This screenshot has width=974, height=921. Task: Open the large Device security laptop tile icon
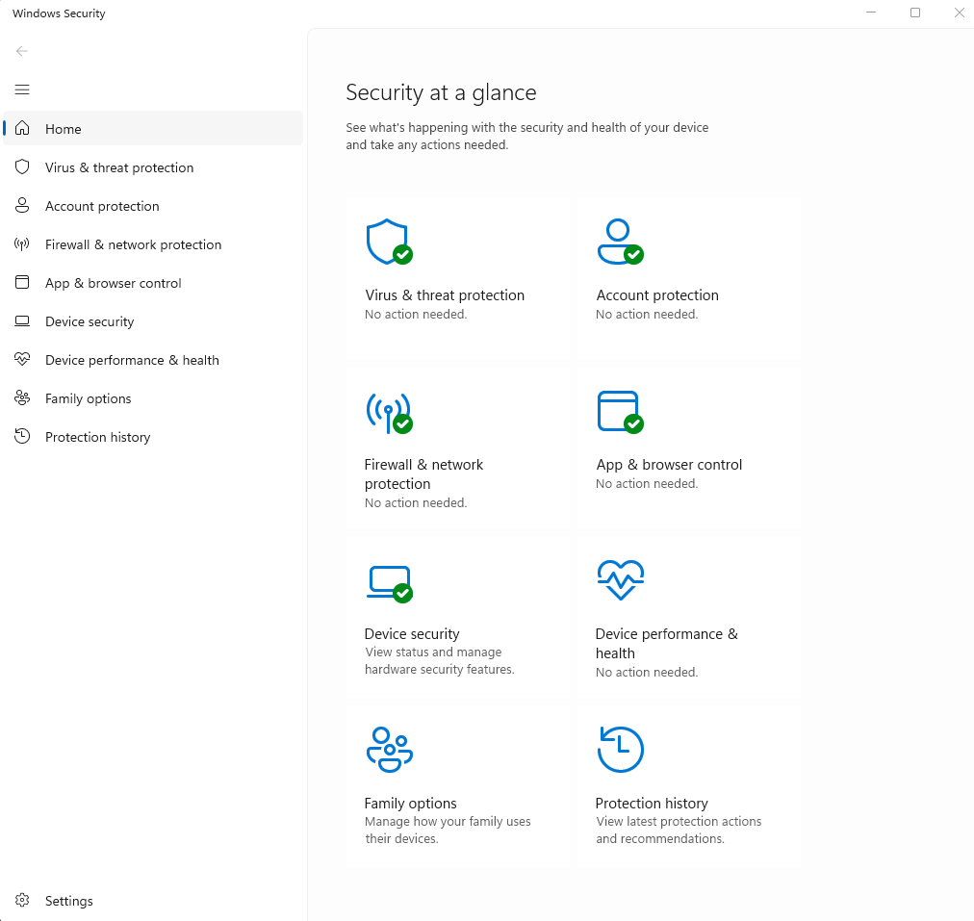389,584
